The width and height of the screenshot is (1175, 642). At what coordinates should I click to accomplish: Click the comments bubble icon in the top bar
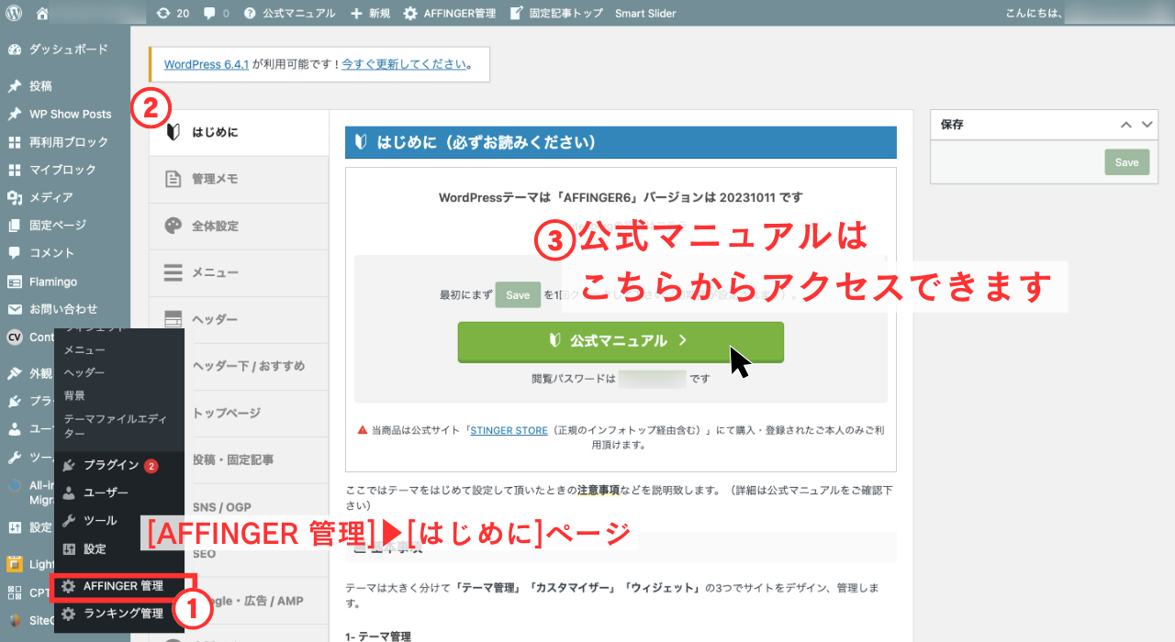(208, 13)
